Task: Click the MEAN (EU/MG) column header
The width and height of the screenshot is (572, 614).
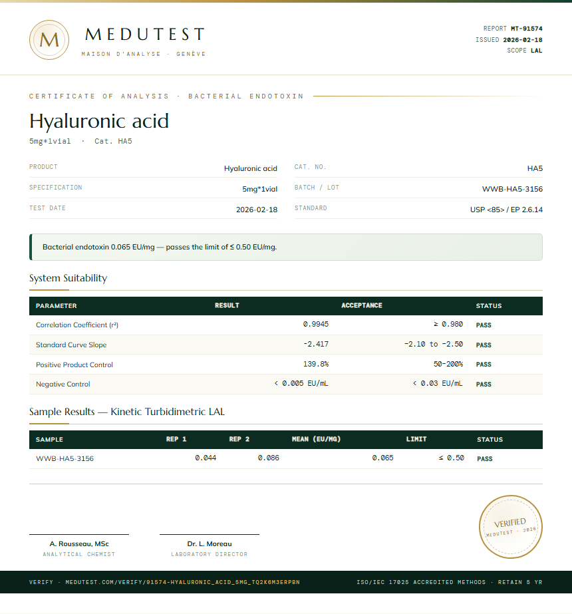Action: click(x=317, y=439)
